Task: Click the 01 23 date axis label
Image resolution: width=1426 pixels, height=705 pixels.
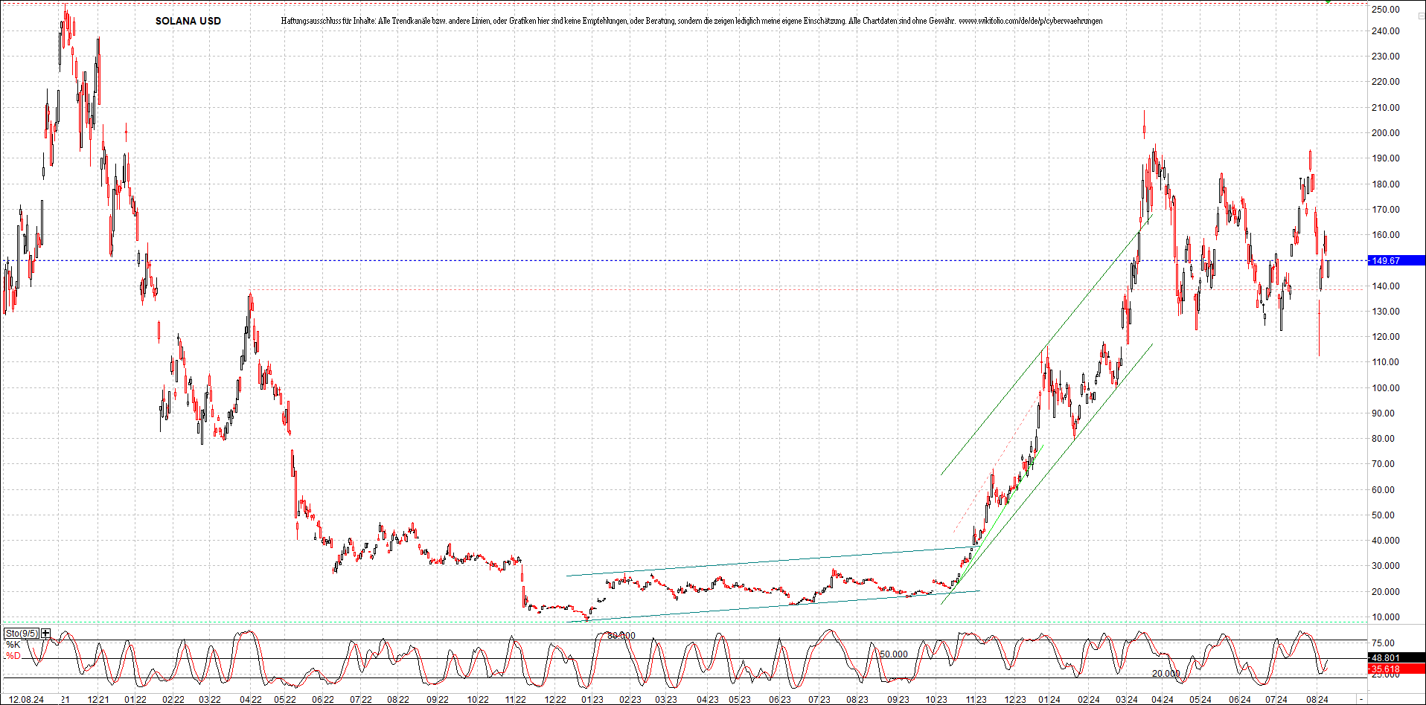Action: (592, 700)
